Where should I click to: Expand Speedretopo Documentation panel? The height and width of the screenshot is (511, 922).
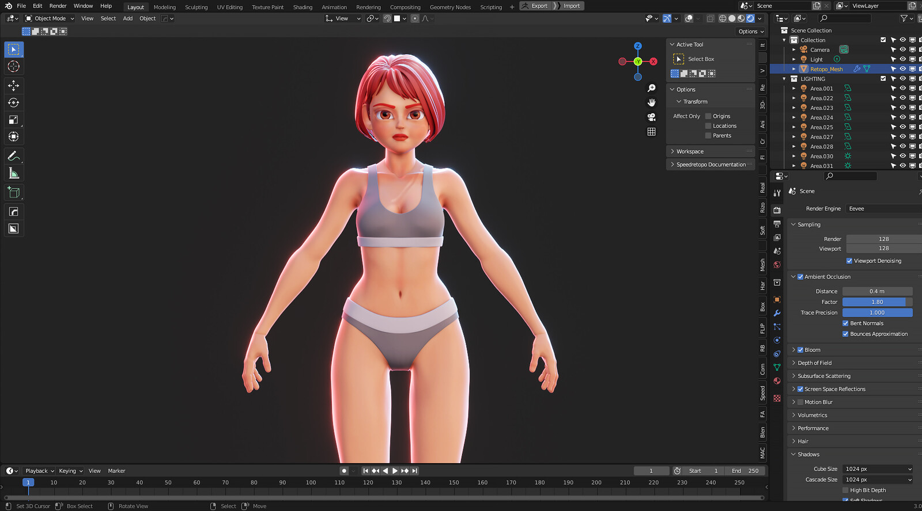point(710,165)
